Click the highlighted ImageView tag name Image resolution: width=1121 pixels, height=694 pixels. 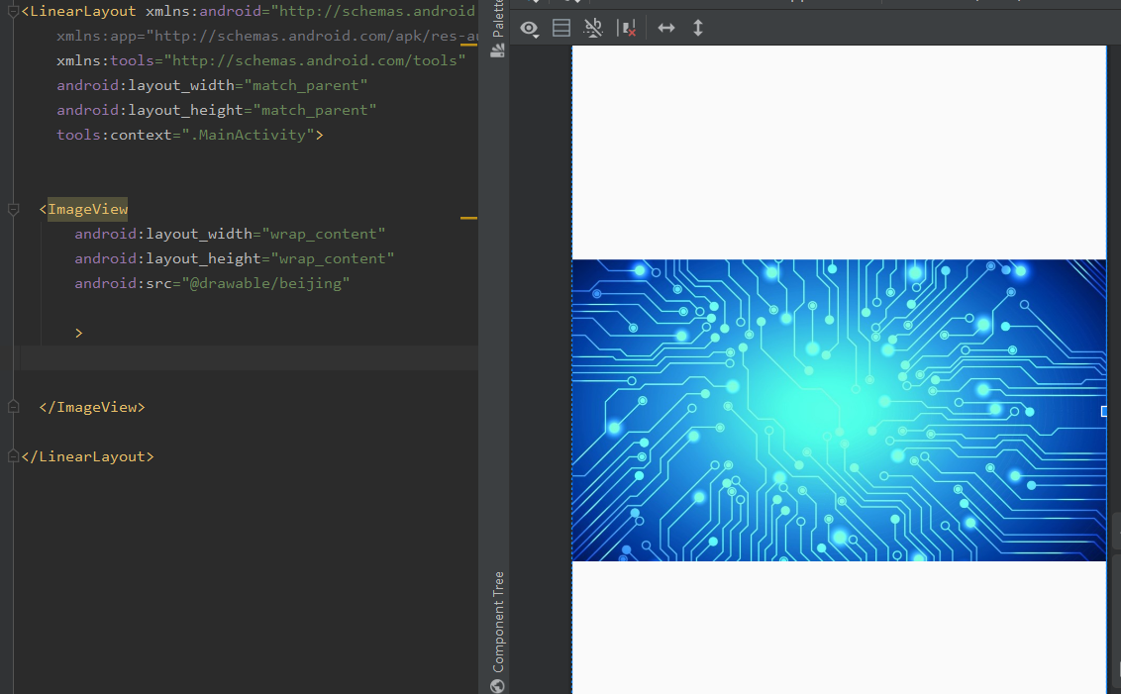[x=87, y=209]
